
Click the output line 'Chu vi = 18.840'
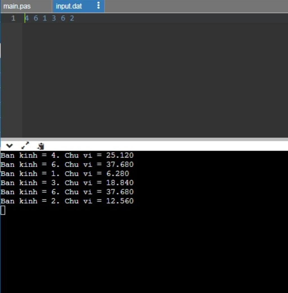99,183
